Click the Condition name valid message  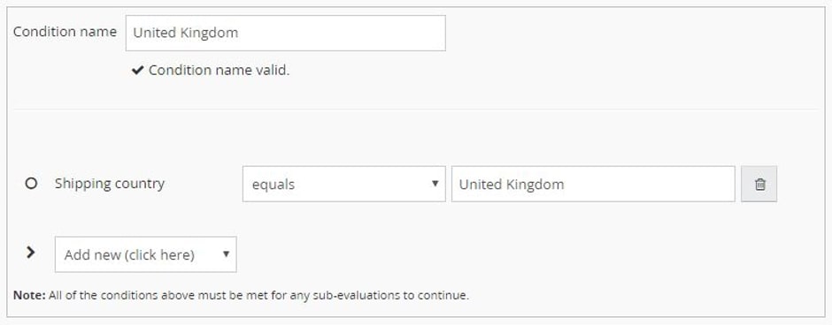[220, 71]
